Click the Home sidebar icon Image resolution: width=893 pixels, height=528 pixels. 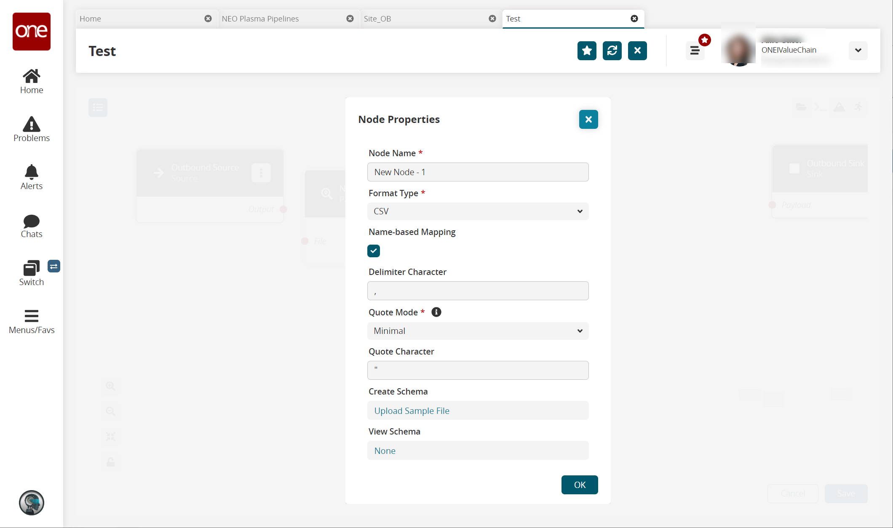pyautogui.click(x=32, y=80)
